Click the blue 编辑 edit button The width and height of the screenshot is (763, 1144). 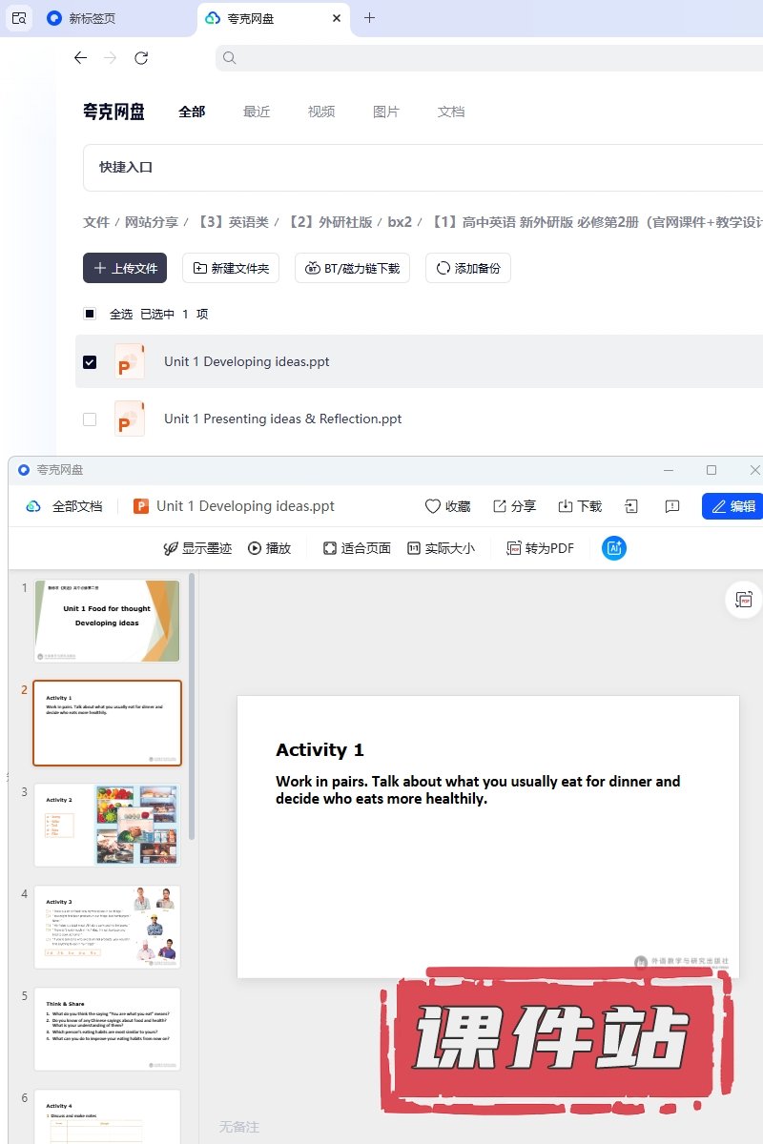733,506
